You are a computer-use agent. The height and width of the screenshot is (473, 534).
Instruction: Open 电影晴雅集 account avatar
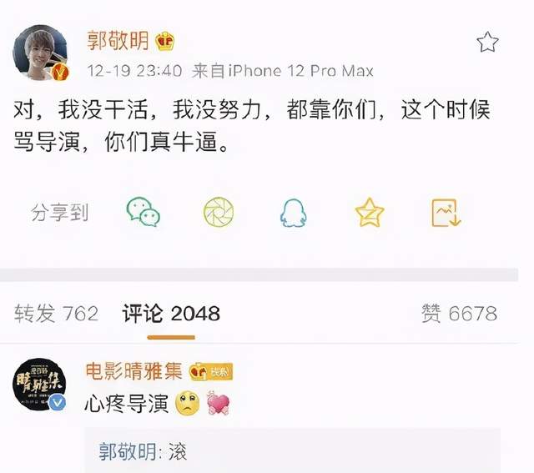[x=39, y=385]
